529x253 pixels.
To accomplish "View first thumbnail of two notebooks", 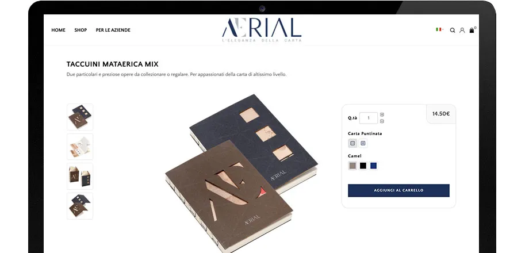I will [80, 117].
